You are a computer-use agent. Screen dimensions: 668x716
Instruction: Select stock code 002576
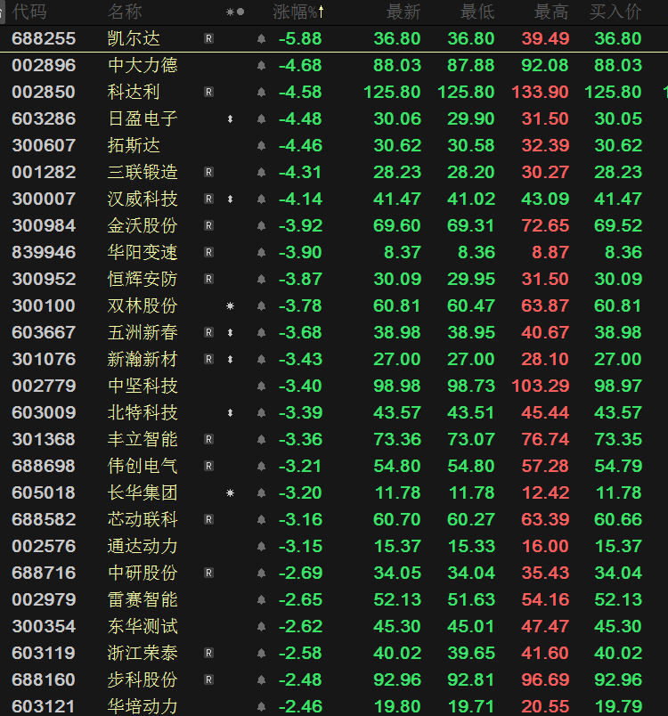pos(44,546)
